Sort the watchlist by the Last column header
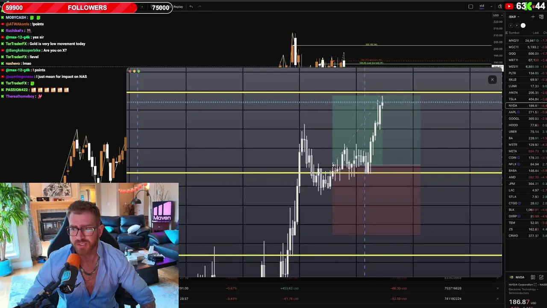This screenshot has height=308, width=547. [x=535, y=33]
